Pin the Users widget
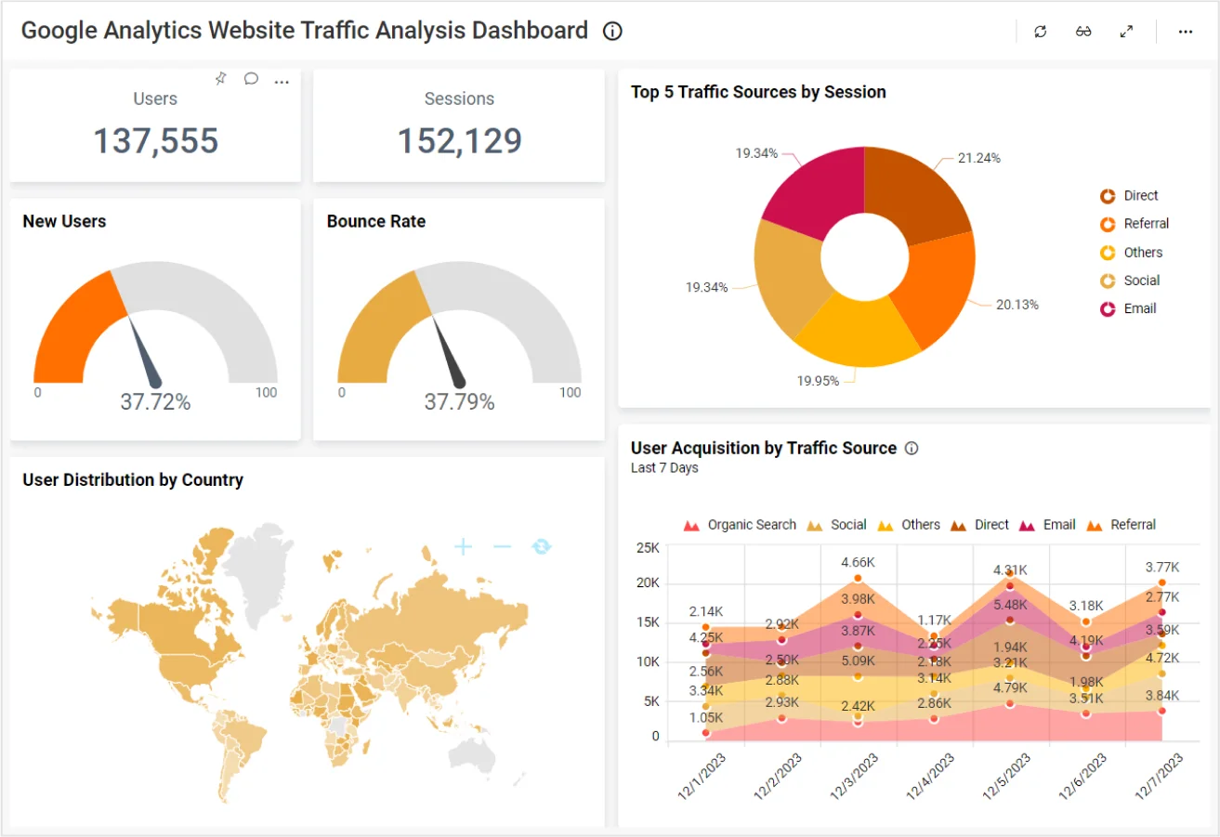1220x837 pixels. coord(221,80)
